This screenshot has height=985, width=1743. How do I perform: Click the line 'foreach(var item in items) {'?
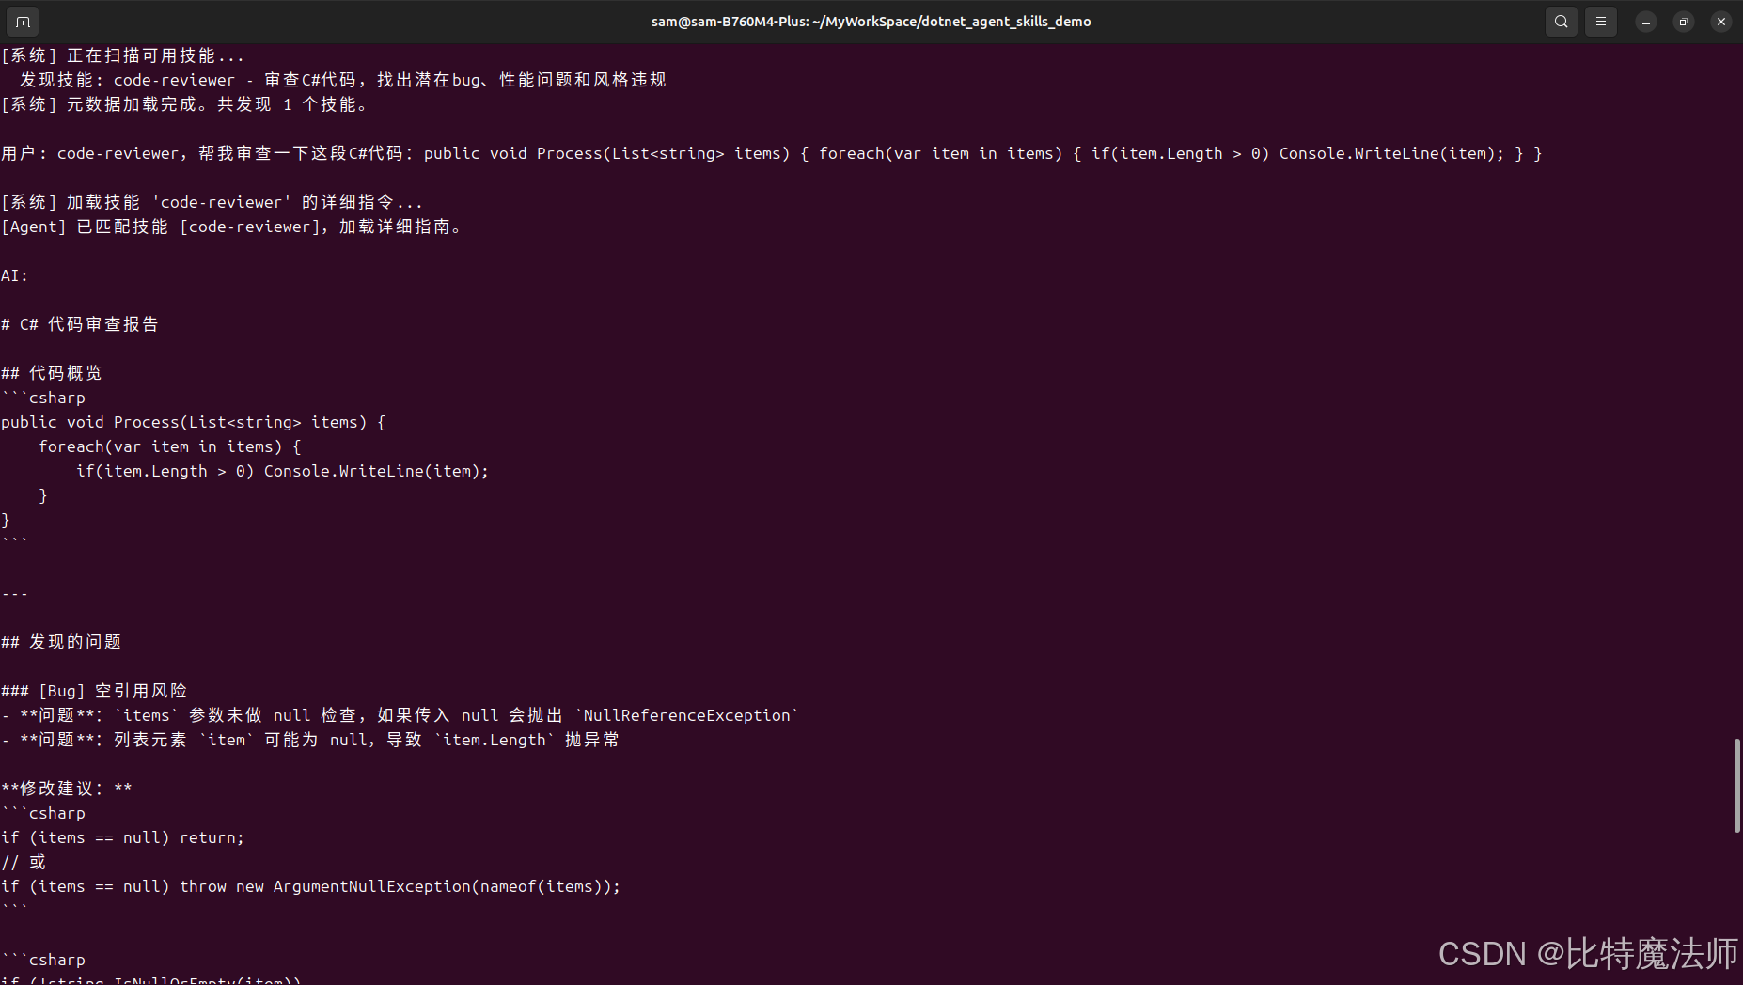[x=170, y=446]
